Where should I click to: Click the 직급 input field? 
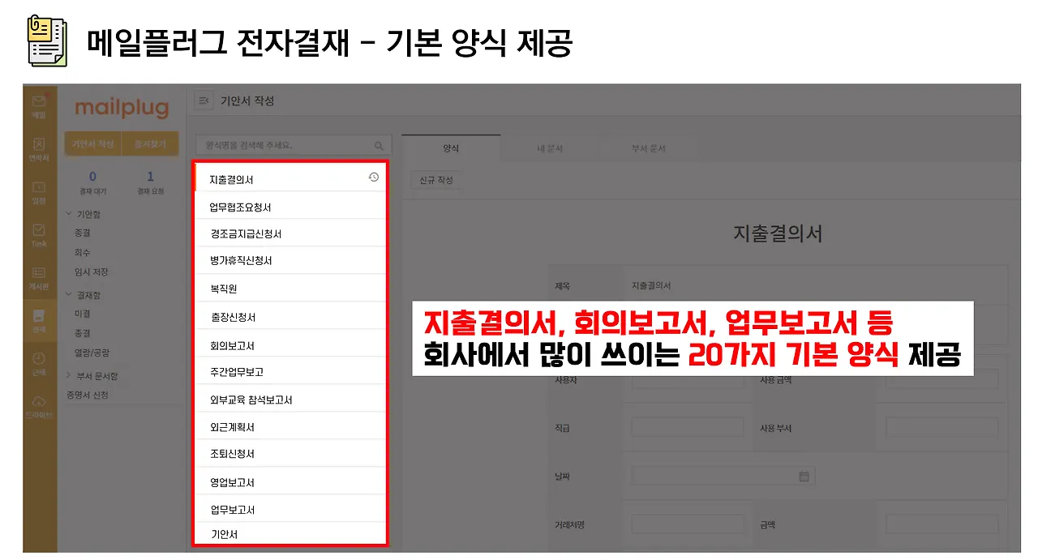688,428
